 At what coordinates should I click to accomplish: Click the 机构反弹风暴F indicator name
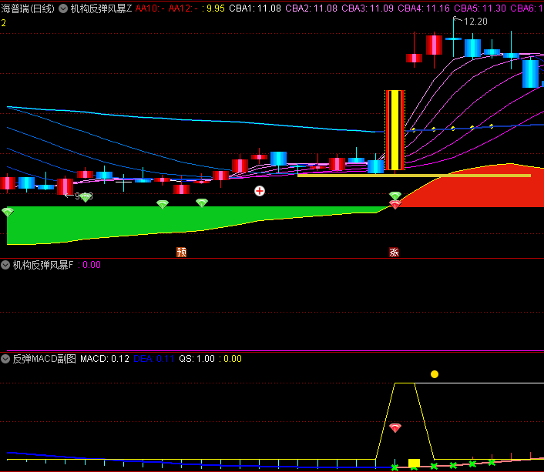pos(43,265)
